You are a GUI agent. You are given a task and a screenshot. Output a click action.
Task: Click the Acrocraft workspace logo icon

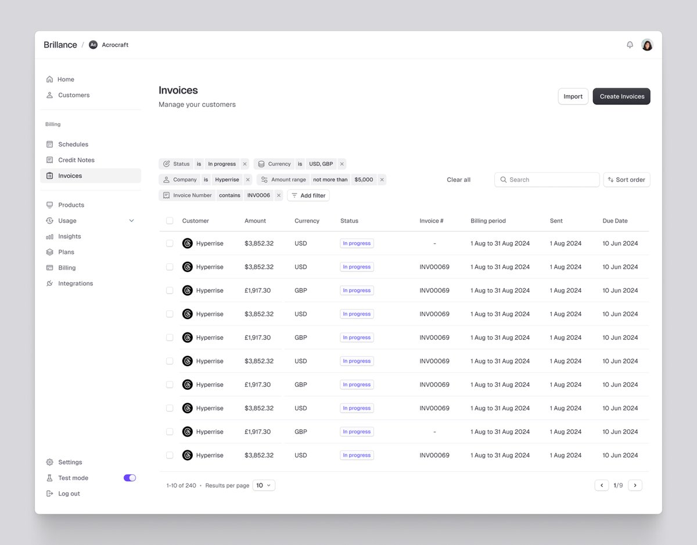pos(93,45)
